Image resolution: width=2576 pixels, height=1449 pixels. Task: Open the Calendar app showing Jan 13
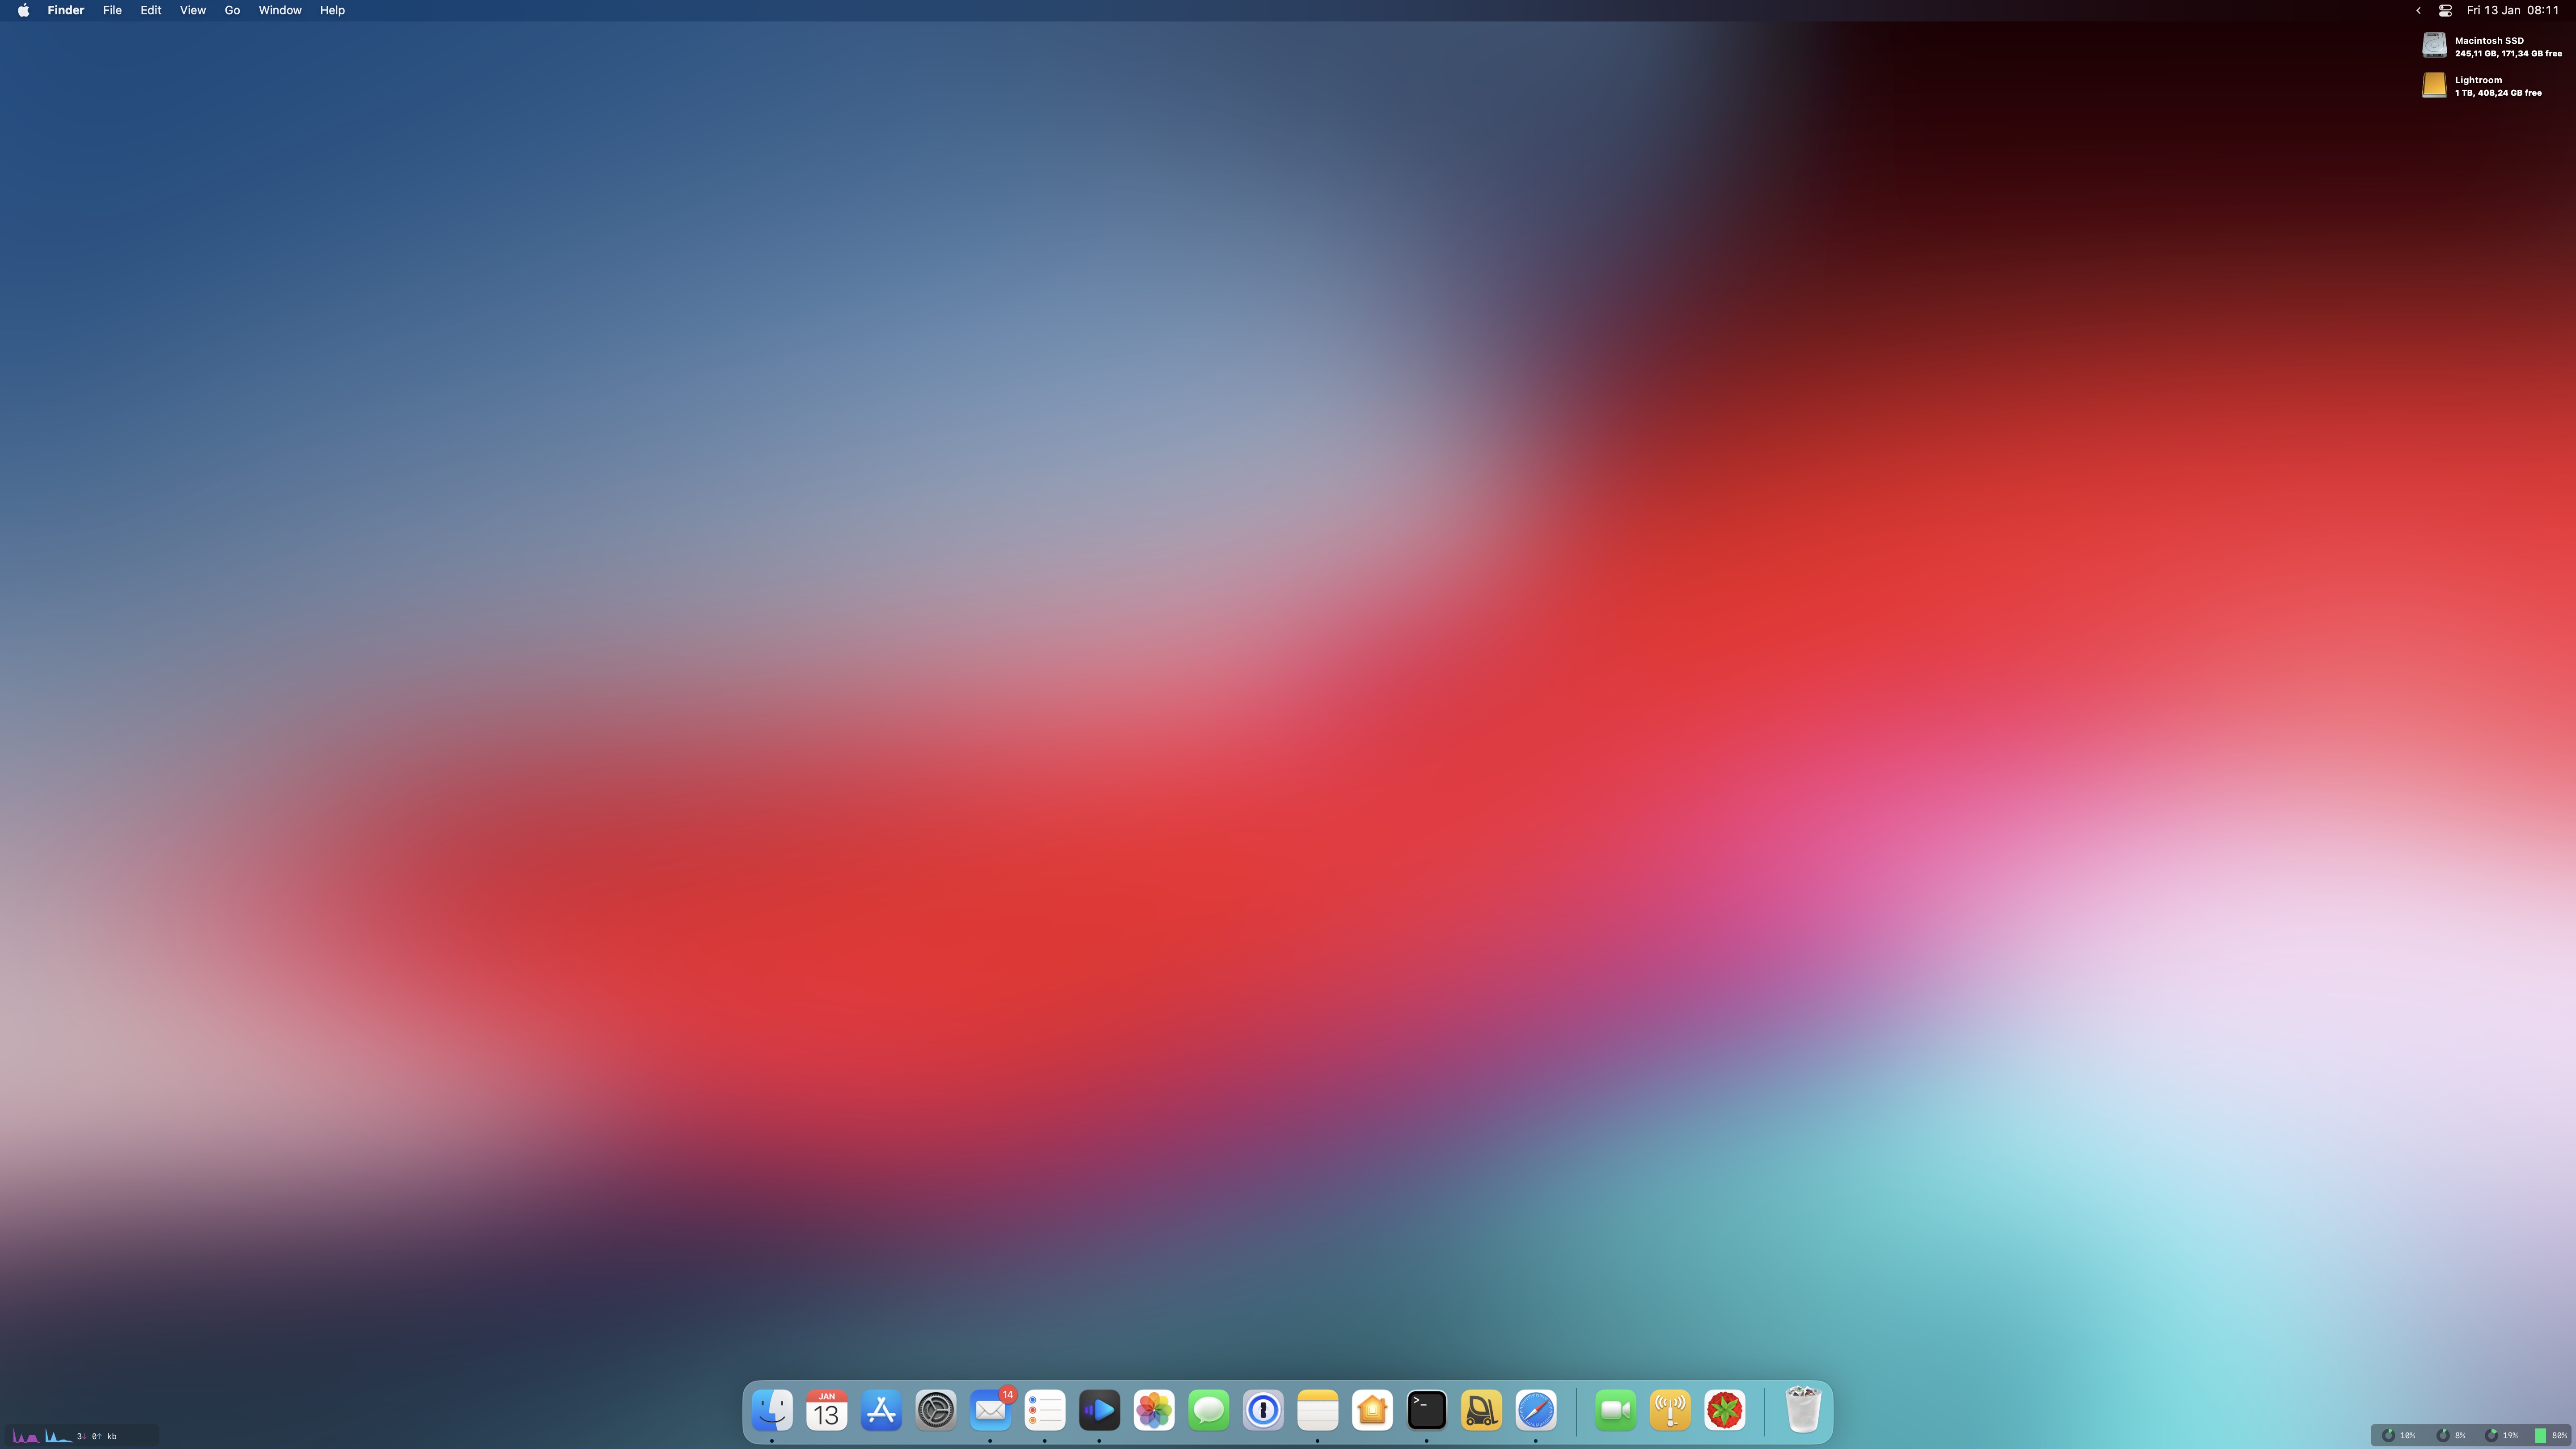pyautogui.click(x=827, y=1410)
